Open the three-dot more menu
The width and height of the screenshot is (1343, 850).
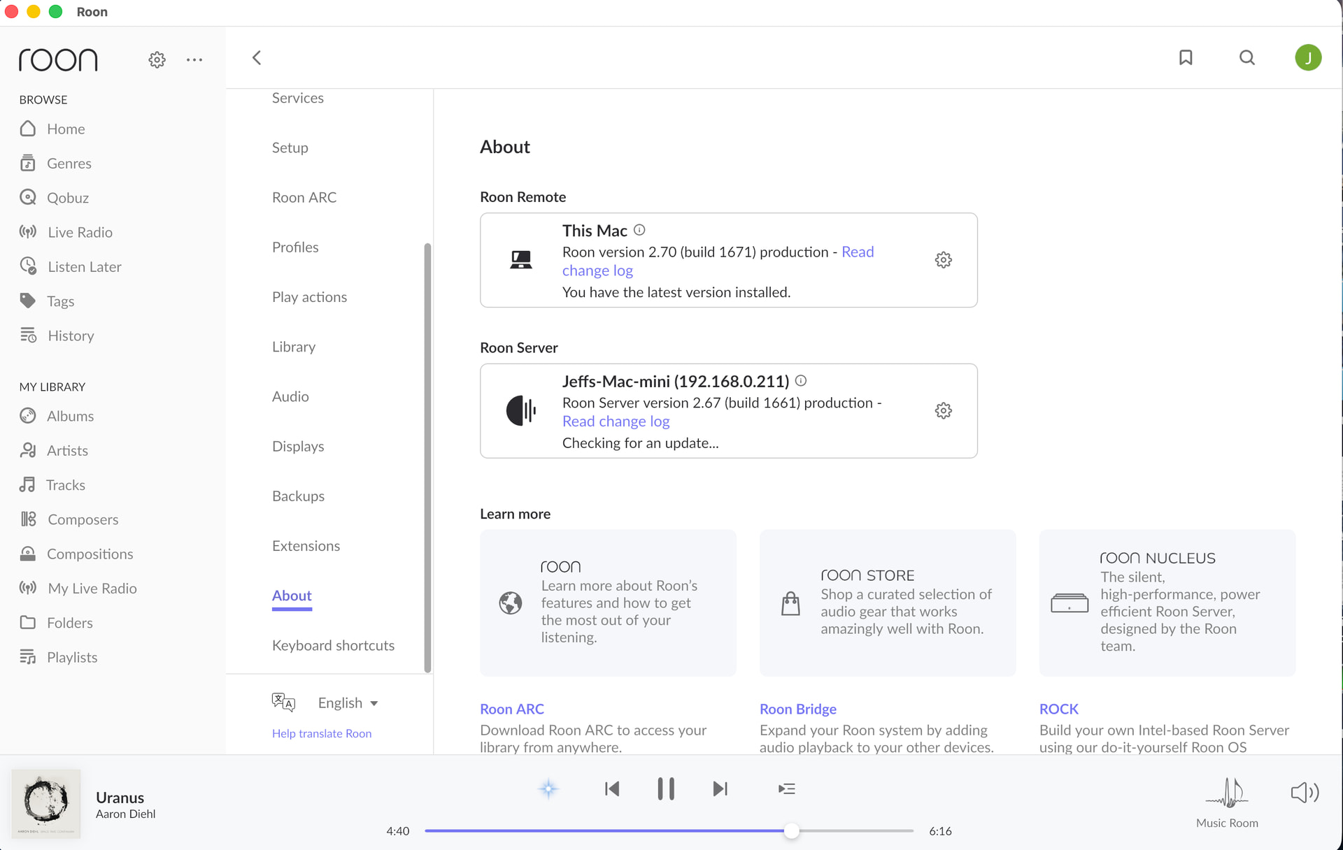[x=194, y=59]
